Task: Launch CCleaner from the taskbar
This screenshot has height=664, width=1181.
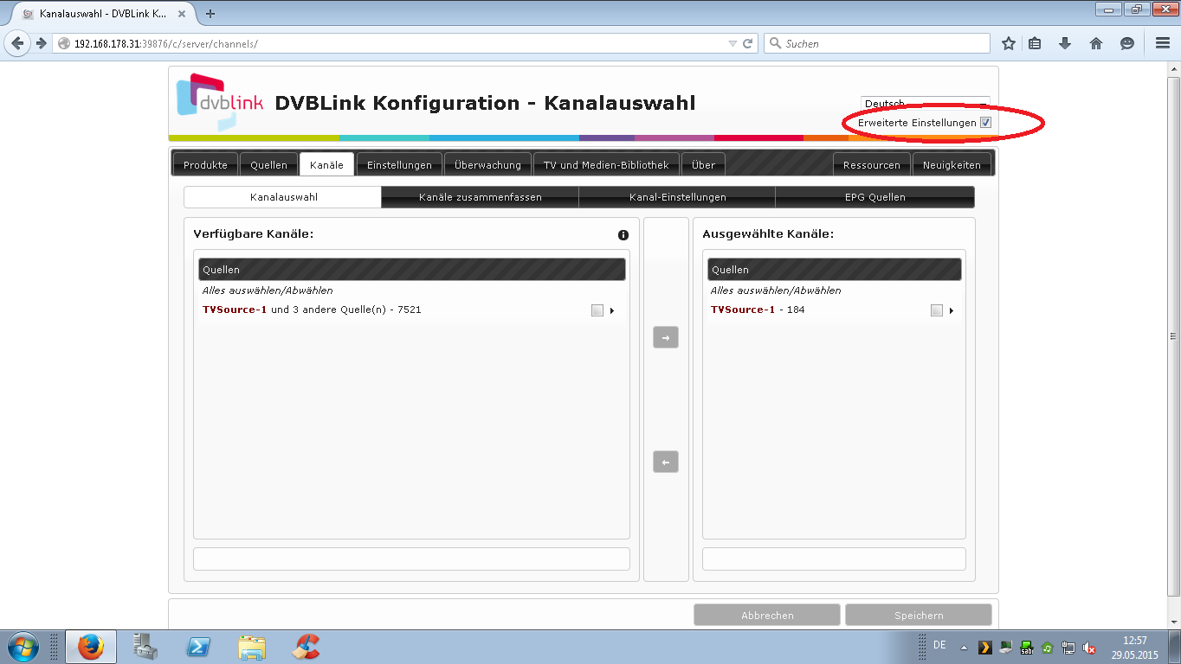Action: [x=307, y=647]
